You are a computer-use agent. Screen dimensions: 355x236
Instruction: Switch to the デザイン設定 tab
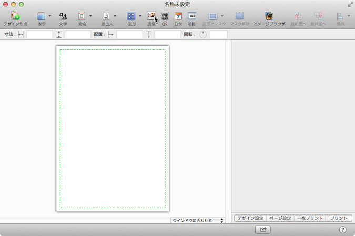coord(250,218)
